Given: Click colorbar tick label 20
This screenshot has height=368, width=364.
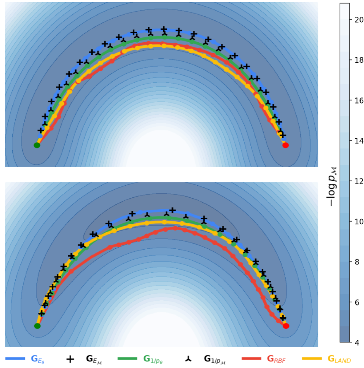Looking at the screenshot, I should pos(359,20).
